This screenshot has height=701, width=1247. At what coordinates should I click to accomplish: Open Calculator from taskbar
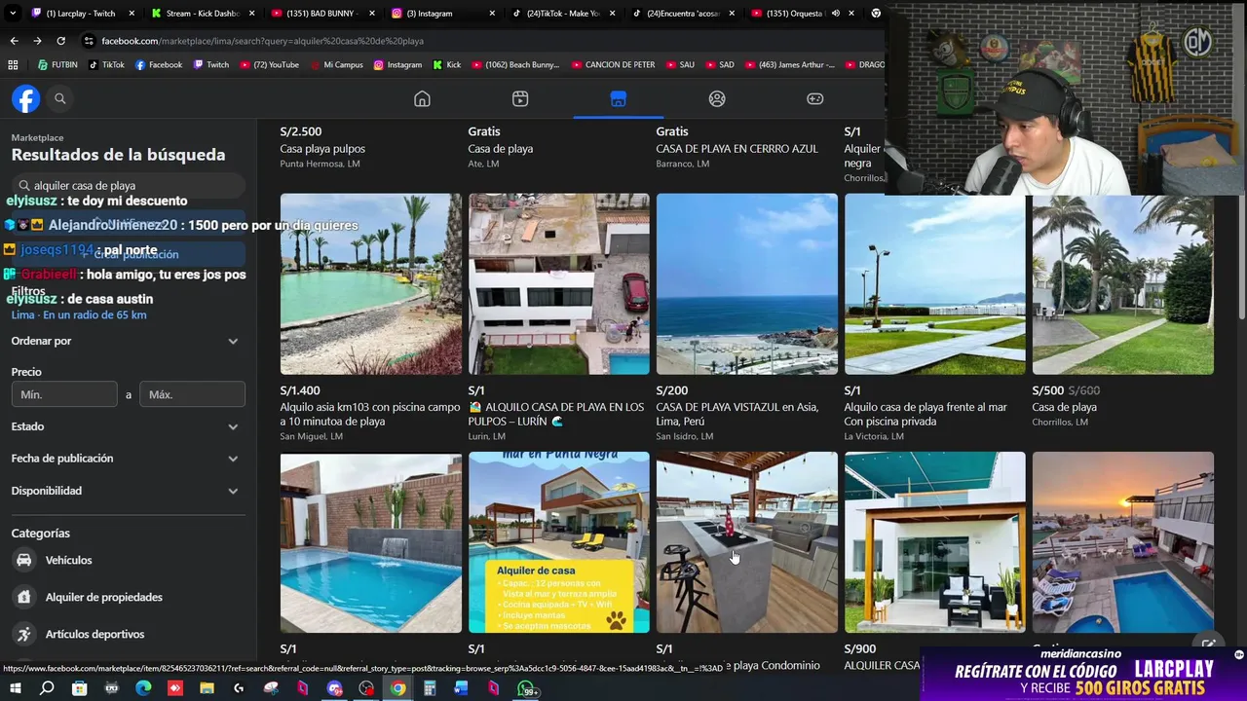pos(430,688)
